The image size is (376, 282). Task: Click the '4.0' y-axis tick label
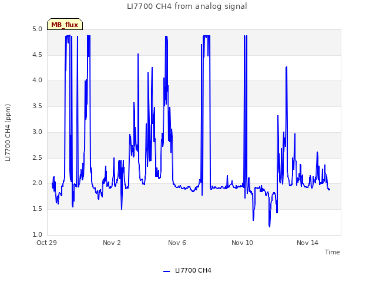(x=37, y=80)
